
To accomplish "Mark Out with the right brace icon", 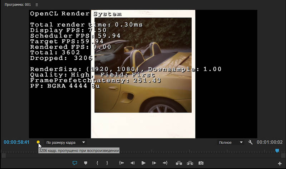I will [107, 163].
